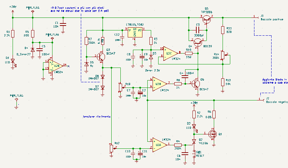
Task: Click the Q2 TIC106 thyristor
Action: 194,141
